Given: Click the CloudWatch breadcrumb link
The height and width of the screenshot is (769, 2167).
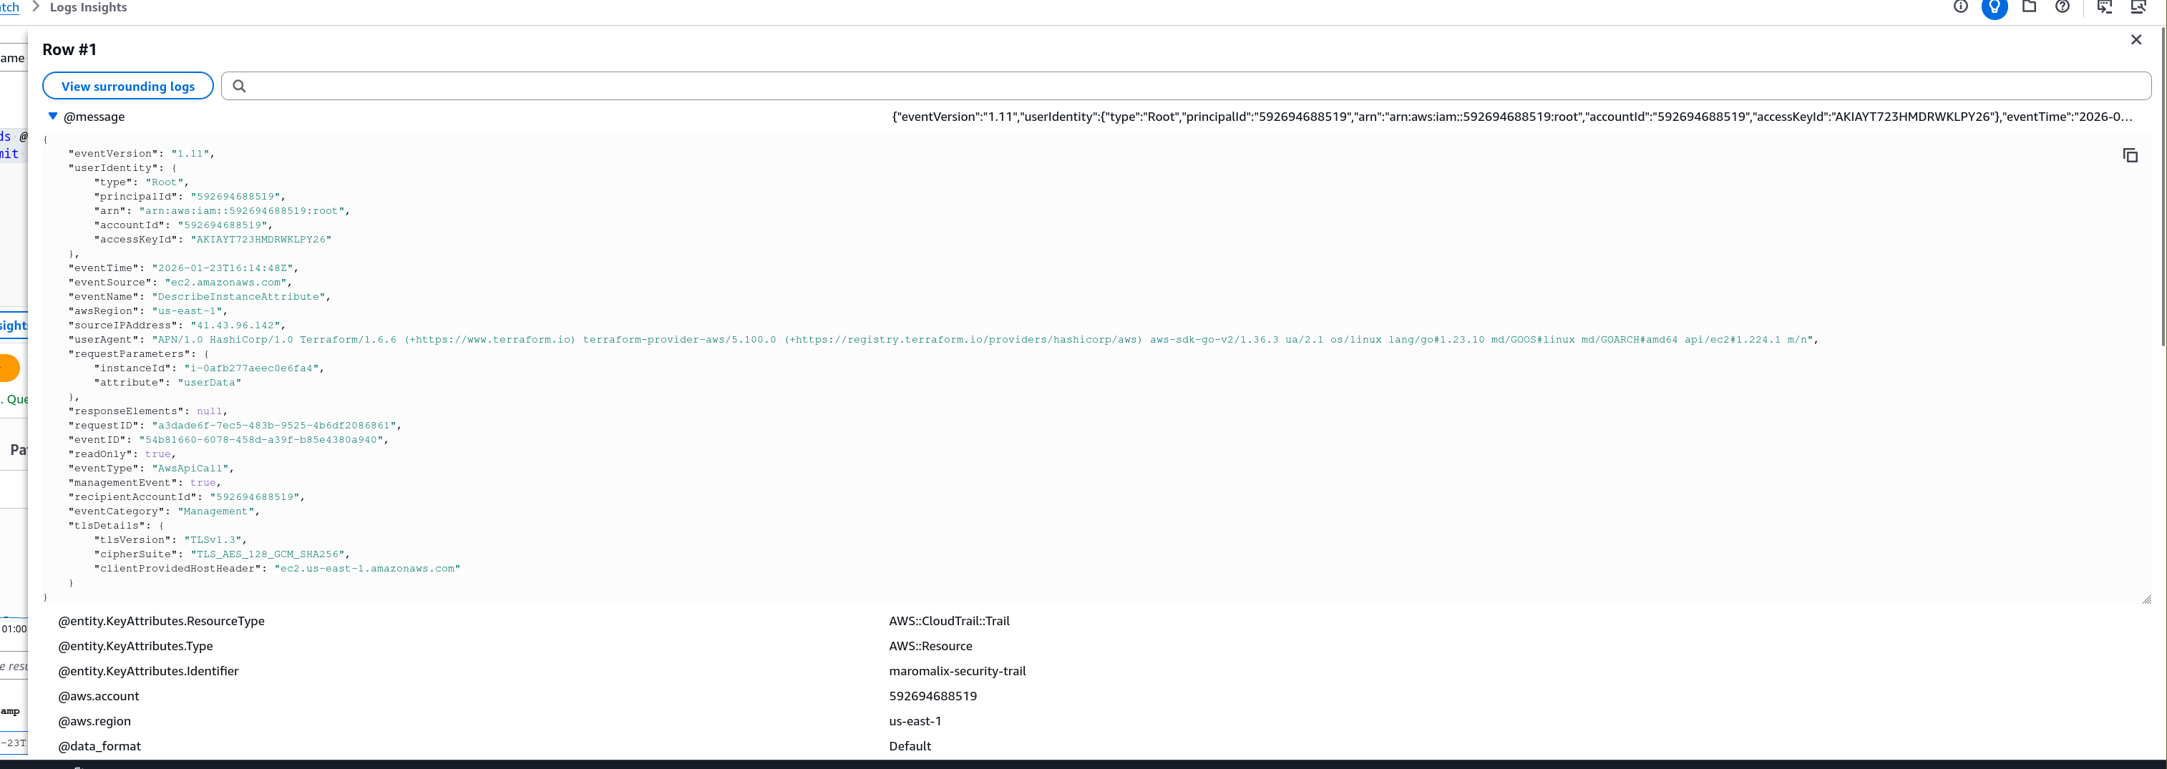Looking at the screenshot, I should 9,8.
